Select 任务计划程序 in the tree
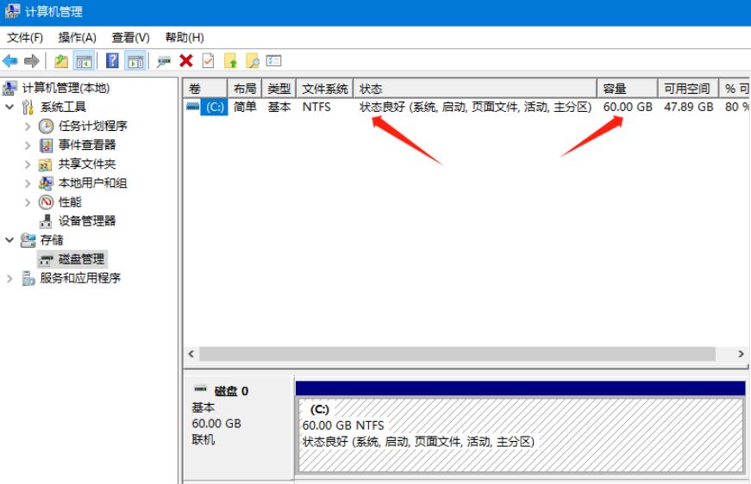The height and width of the screenshot is (484, 751). (92, 126)
